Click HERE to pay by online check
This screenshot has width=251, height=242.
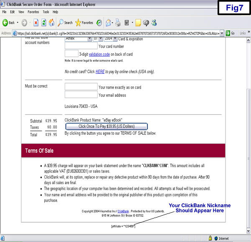pyautogui.click(x=100, y=72)
